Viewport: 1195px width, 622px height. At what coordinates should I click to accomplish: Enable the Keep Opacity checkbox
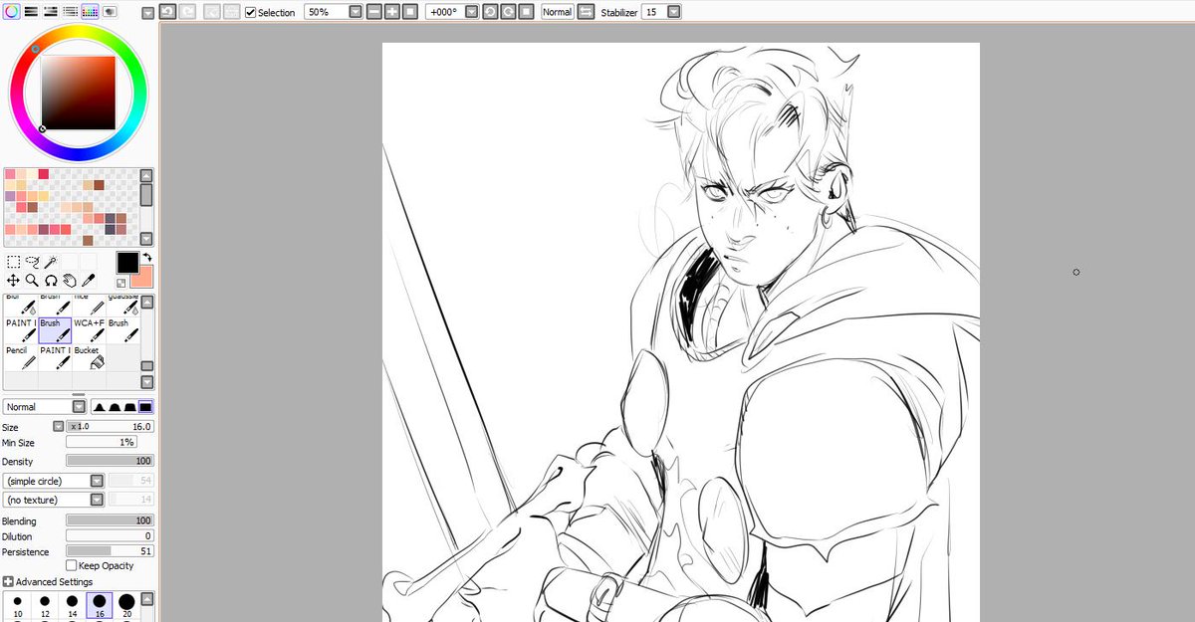(x=71, y=565)
